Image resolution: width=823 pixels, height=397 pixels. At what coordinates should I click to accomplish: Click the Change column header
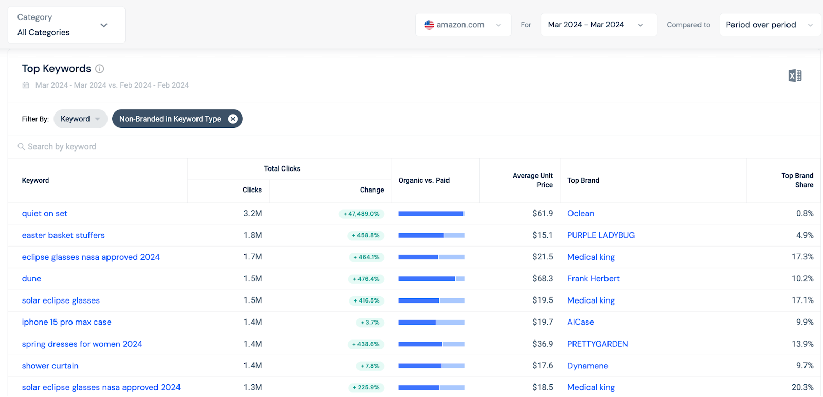coord(372,190)
